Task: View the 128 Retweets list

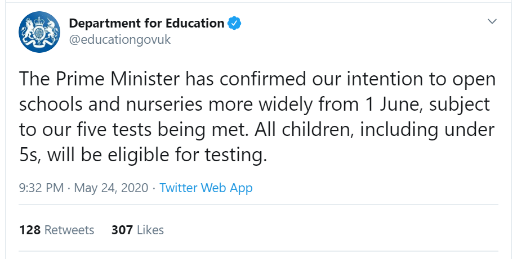Action: [x=57, y=230]
